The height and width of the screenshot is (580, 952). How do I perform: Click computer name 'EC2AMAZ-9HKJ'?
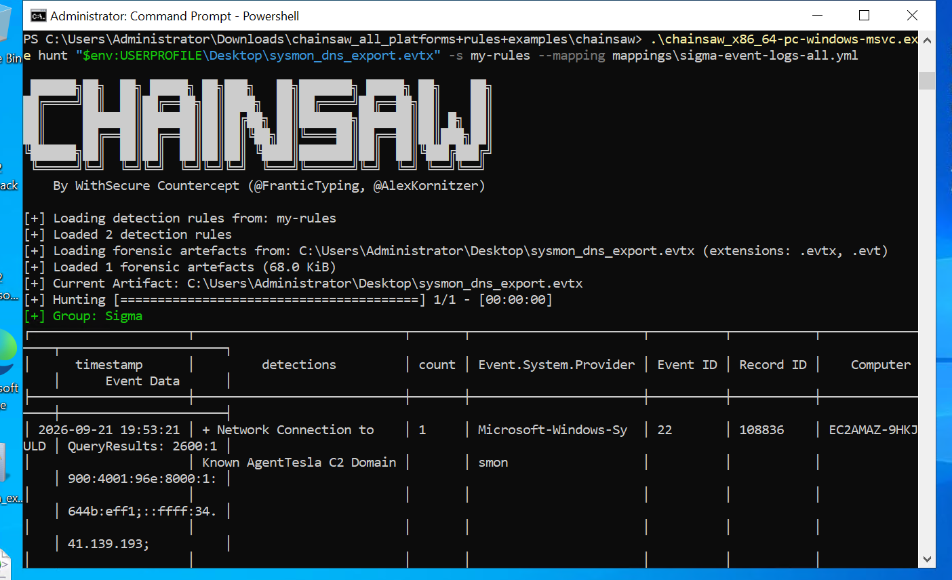point(873,429)
